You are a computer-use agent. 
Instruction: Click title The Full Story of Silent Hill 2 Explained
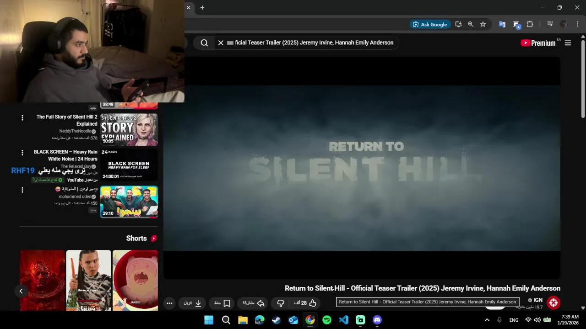click(x=67, y=120)
